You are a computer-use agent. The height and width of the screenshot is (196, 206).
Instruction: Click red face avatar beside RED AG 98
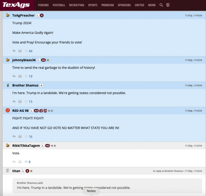click(8, 110)
